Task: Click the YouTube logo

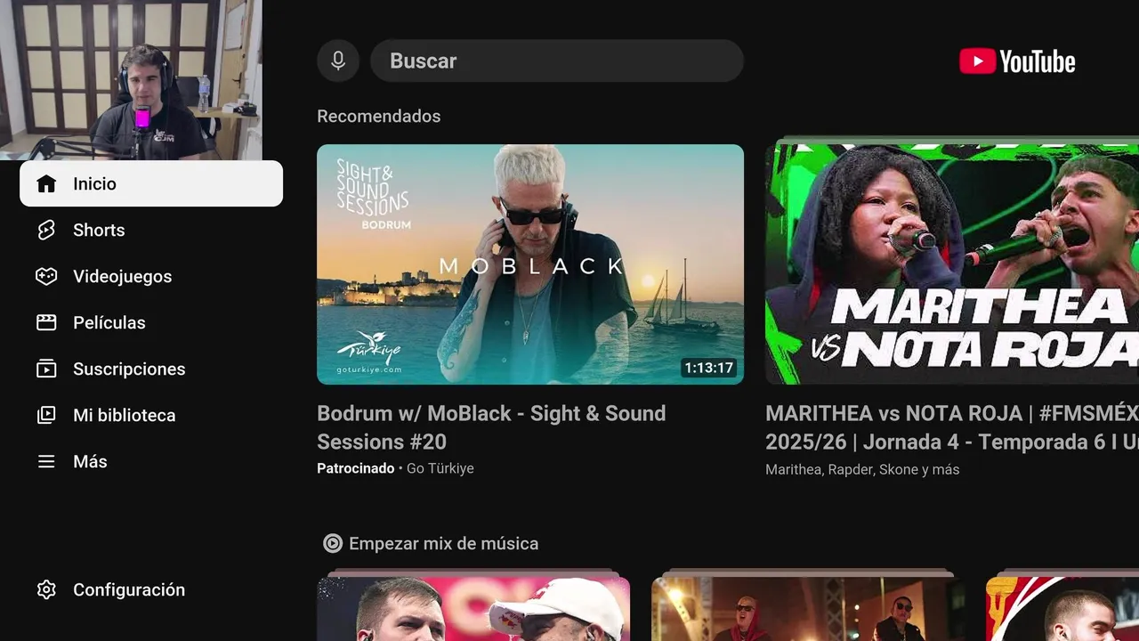Action: pos(1017,61)
